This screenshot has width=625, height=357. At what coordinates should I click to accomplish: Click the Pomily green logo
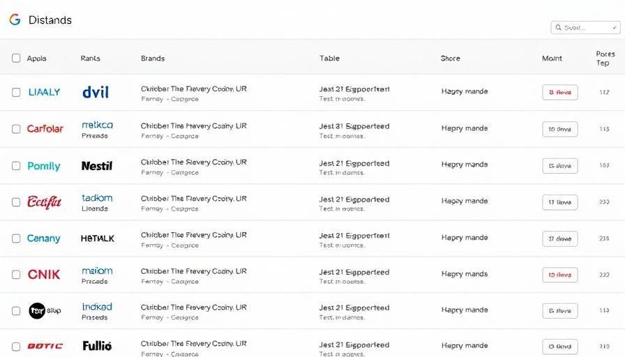(x=43, y=166)
